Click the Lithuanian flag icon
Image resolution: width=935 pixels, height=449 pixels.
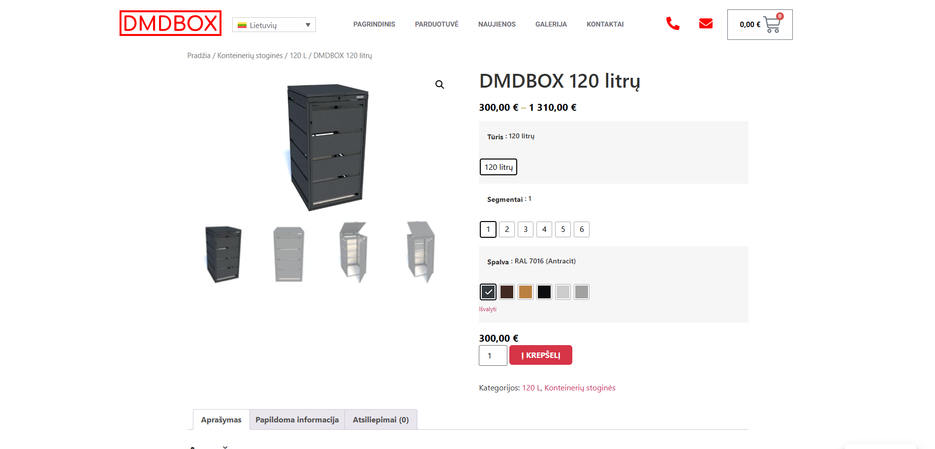[242, 25]
